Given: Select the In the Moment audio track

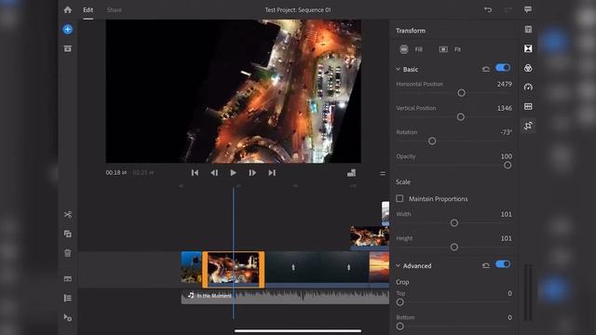Looking at the screenshot, I should [x=285, y=296].
